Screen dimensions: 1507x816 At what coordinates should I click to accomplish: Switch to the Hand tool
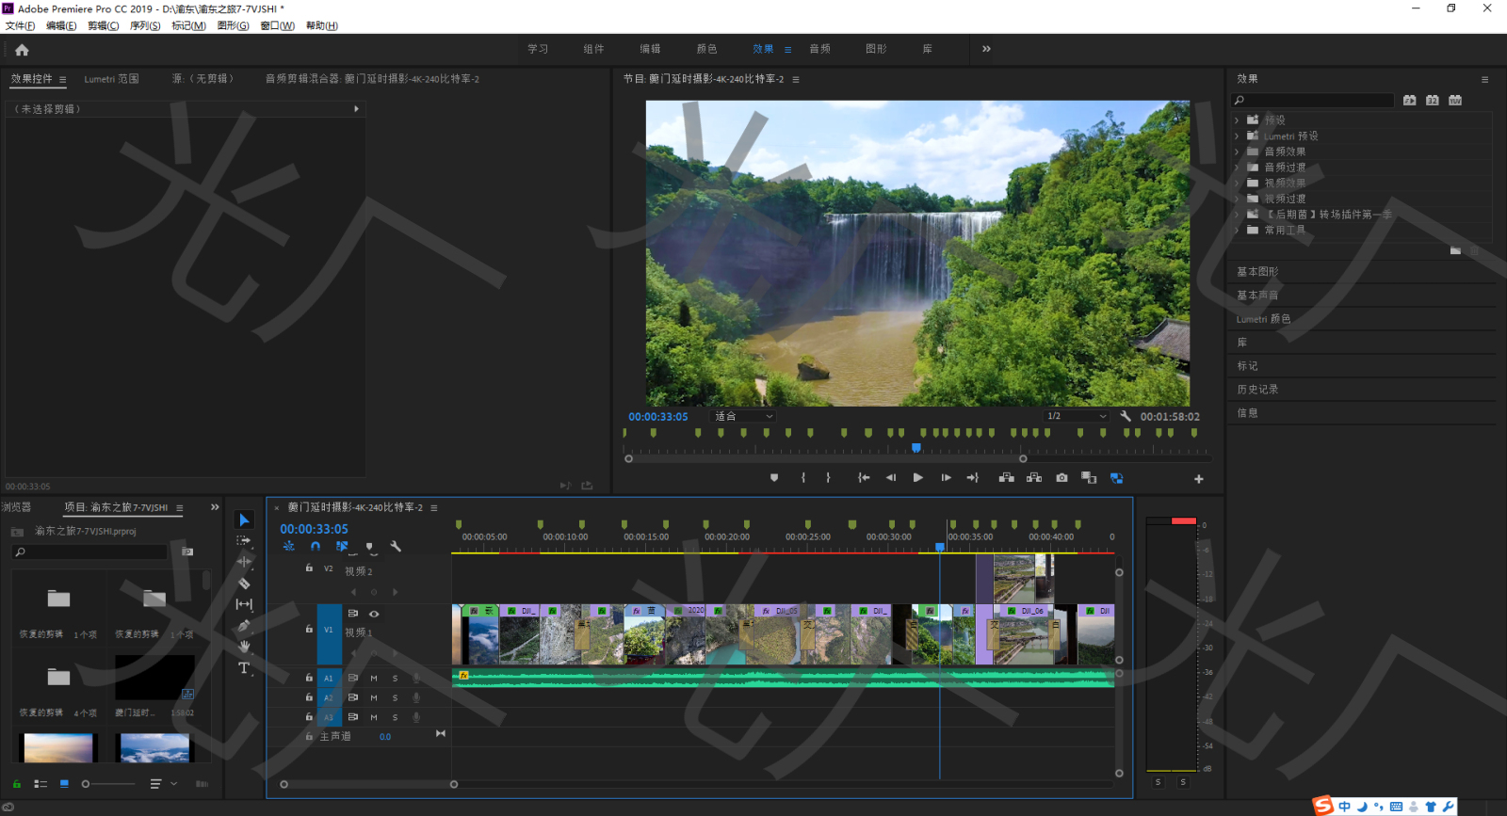pos(244,647)
